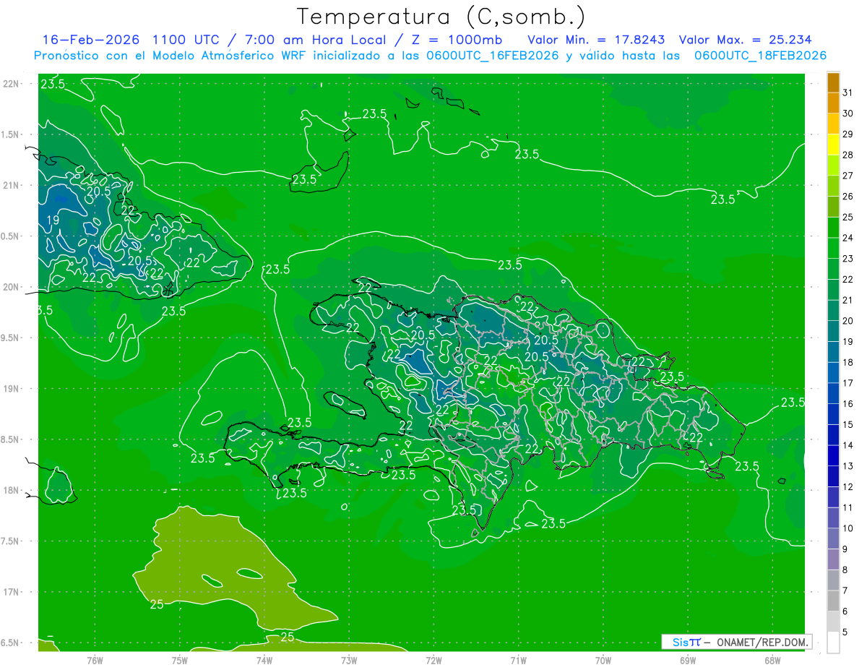867x670 pixels.
Task: Click the "70W" longitude axis label
Action: (603, 661)
